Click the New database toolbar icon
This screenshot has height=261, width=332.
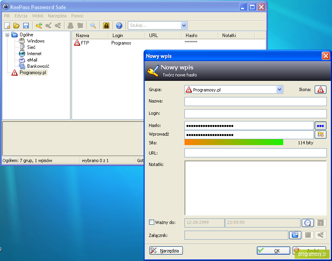coord(7,26)
